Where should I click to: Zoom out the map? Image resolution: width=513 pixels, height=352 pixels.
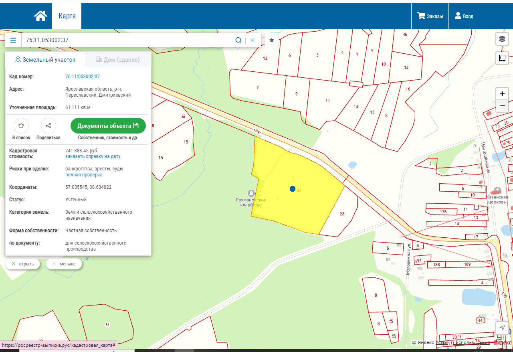tap(502, 106)
